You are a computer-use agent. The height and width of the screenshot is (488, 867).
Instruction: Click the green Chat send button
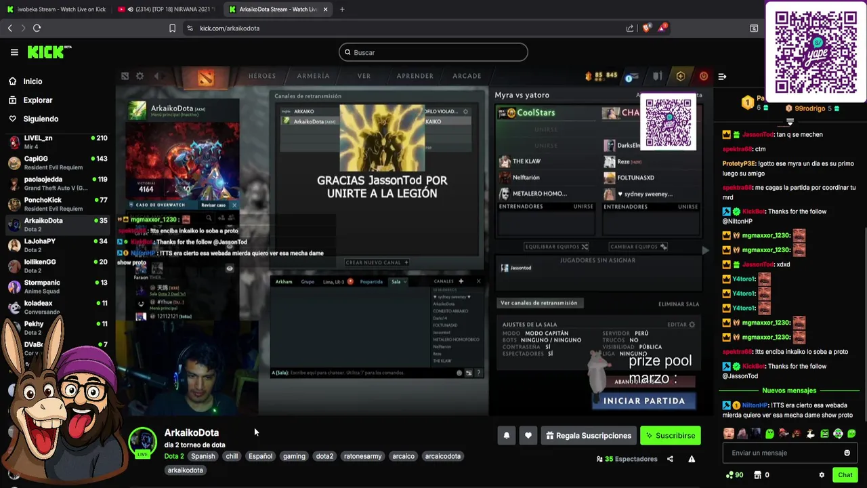(x=845, y=475)
